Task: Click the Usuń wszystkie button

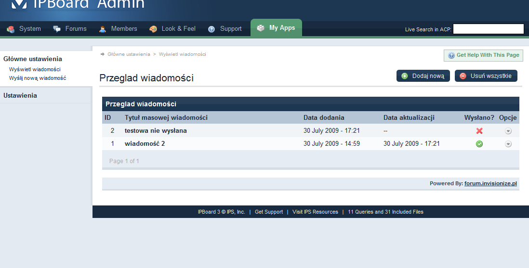Action: click(486, 76)
